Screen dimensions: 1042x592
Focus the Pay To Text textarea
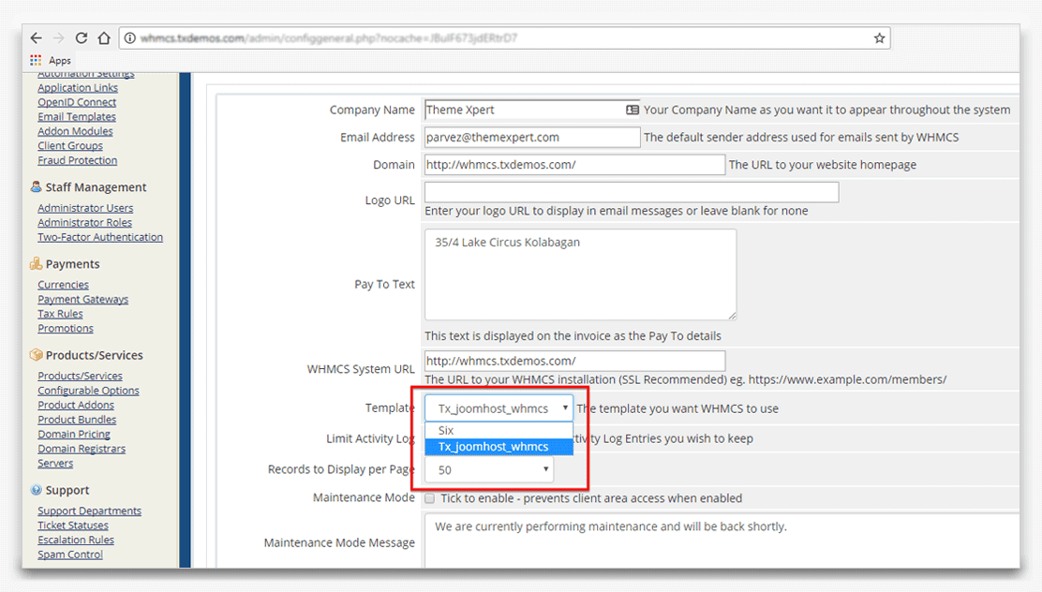point(580,274)
